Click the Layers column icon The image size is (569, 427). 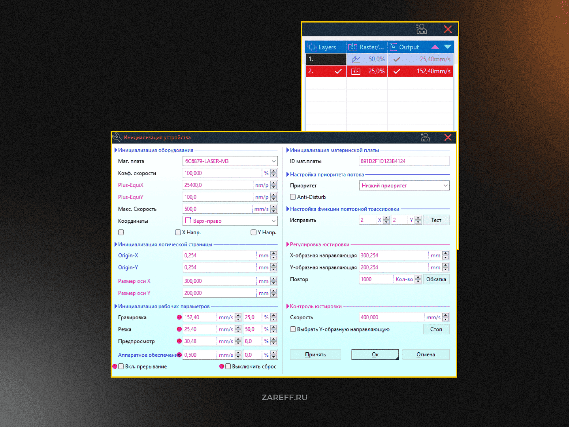[x=312, y=47]
